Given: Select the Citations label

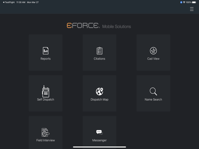Looking at the screenshot, I should click(99, 59).
